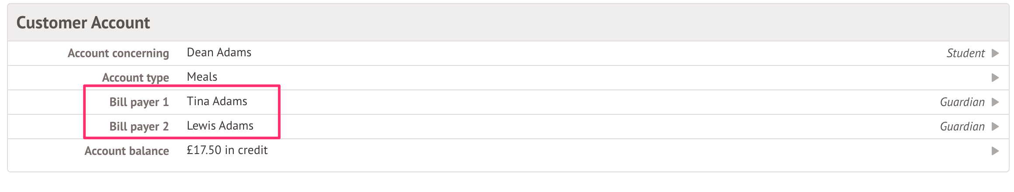Click the Account balance row arrow

coord(995,151)
